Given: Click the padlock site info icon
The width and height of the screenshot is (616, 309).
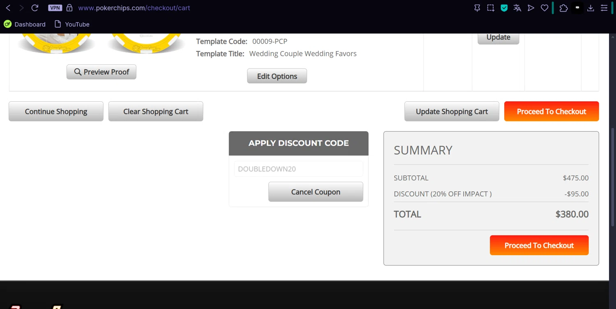Looking at the screenshot, I should click(x=69, y=8).
